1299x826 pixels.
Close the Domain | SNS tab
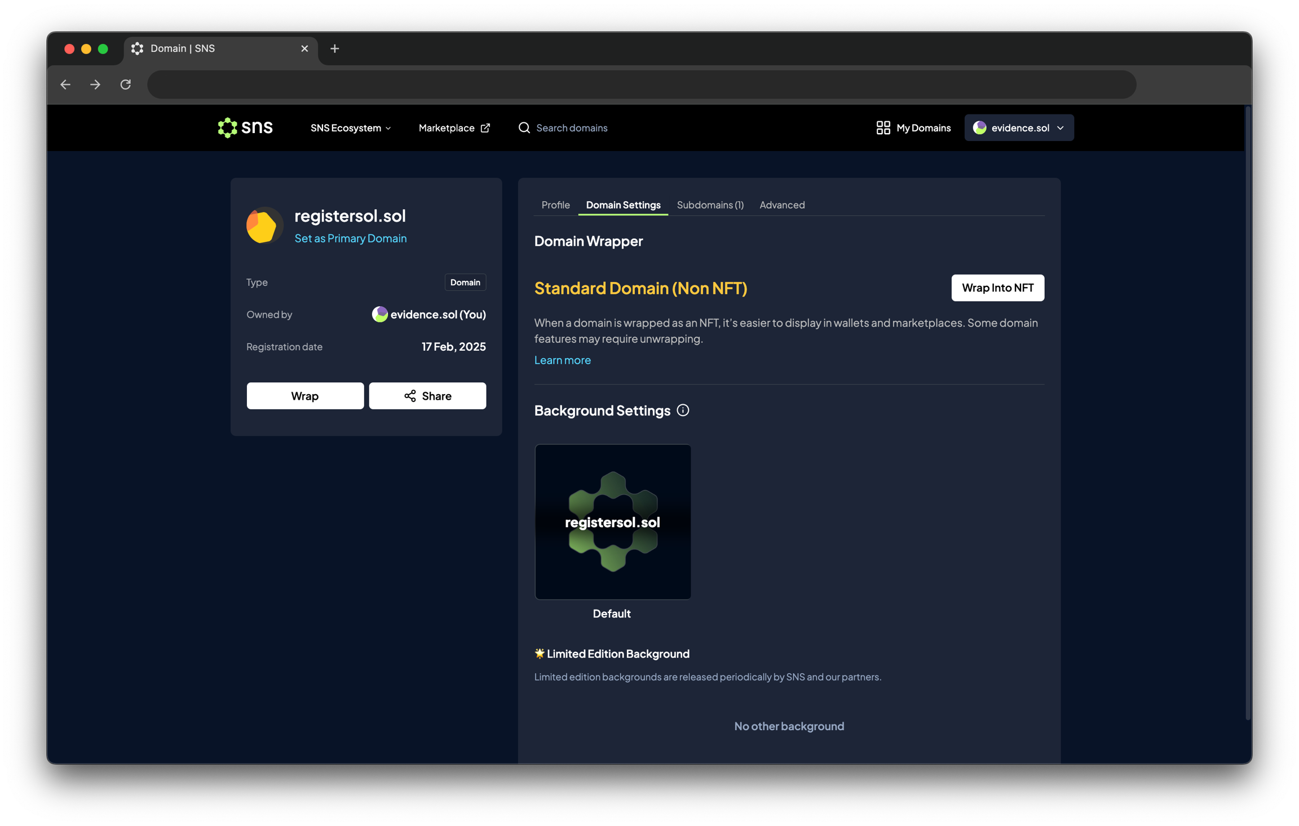304,48
